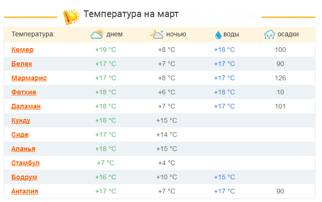Screen dimensions: 322x202
Task: Select the Даламан link
Action: (x=26, y=106)
